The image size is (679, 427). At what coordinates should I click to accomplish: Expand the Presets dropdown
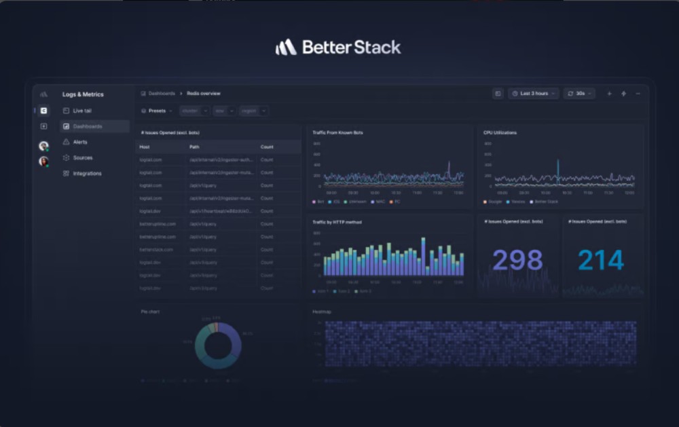click(x=157, y=111)
